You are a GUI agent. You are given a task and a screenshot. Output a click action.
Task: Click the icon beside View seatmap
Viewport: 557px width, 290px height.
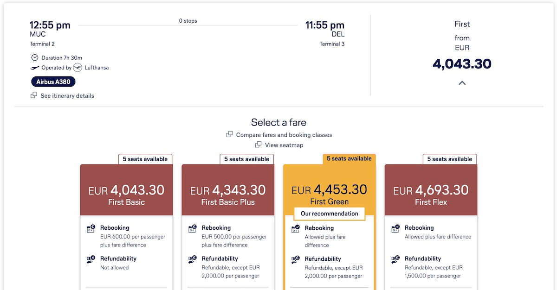[258, 145]
